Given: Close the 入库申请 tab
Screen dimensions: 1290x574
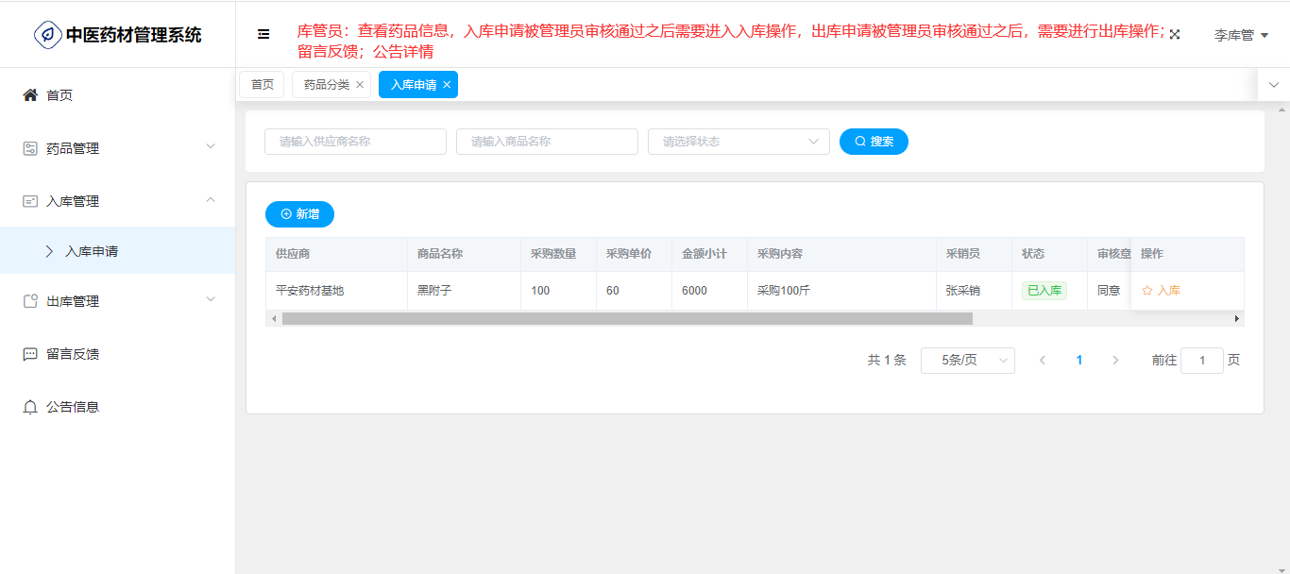Looking at the screenshot, I should coord(447,85).
